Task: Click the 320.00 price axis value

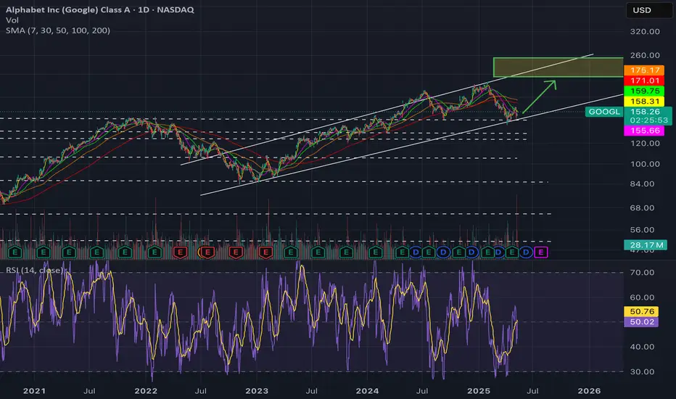Action: pyautogui.click(x=645, y=31)
